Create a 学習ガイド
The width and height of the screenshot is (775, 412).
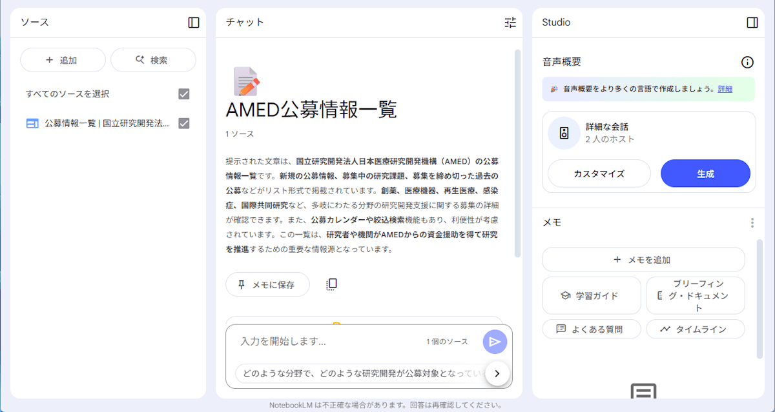click(592, 295)
